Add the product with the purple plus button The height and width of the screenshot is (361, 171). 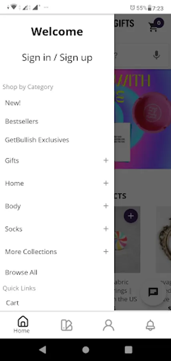pos(131,216)
